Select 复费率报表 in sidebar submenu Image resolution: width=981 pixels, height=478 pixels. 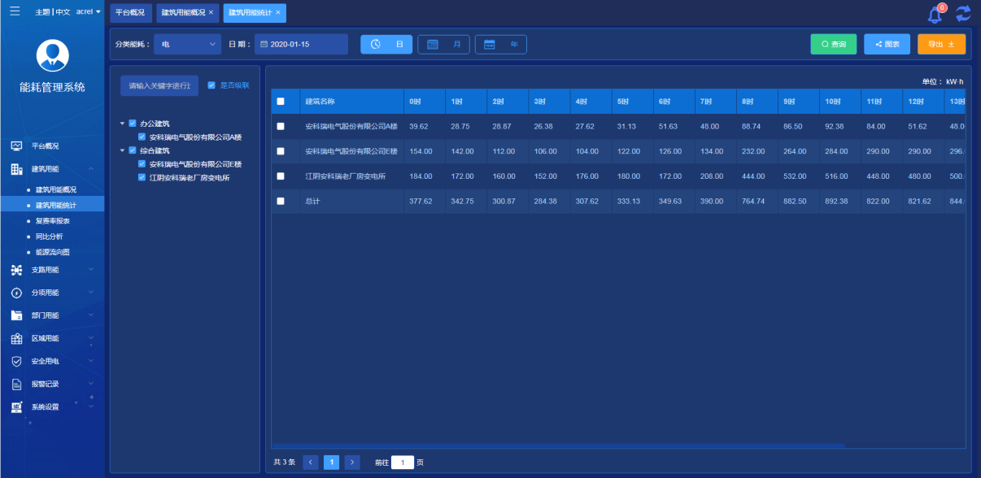[53, 221]
